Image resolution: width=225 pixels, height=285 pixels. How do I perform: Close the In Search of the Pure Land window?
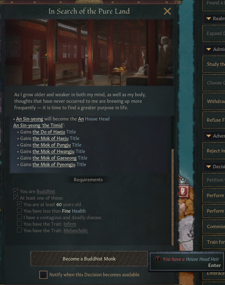pos(167,11)
